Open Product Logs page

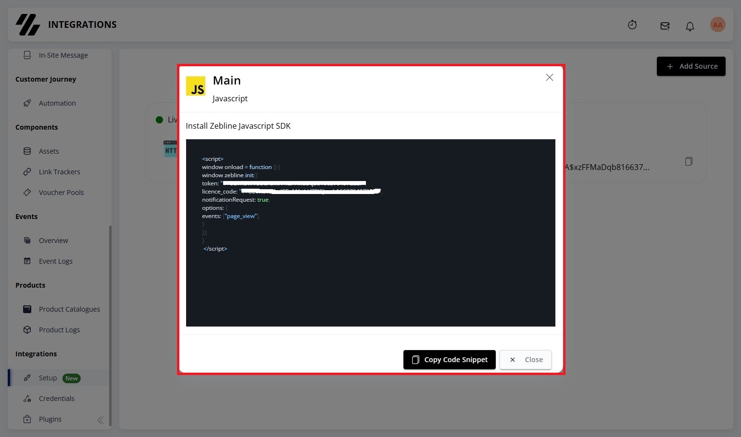pyautogui.click(x=60, y=330)
